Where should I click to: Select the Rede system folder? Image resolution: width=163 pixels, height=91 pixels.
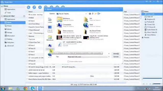(x=92, y=26)
